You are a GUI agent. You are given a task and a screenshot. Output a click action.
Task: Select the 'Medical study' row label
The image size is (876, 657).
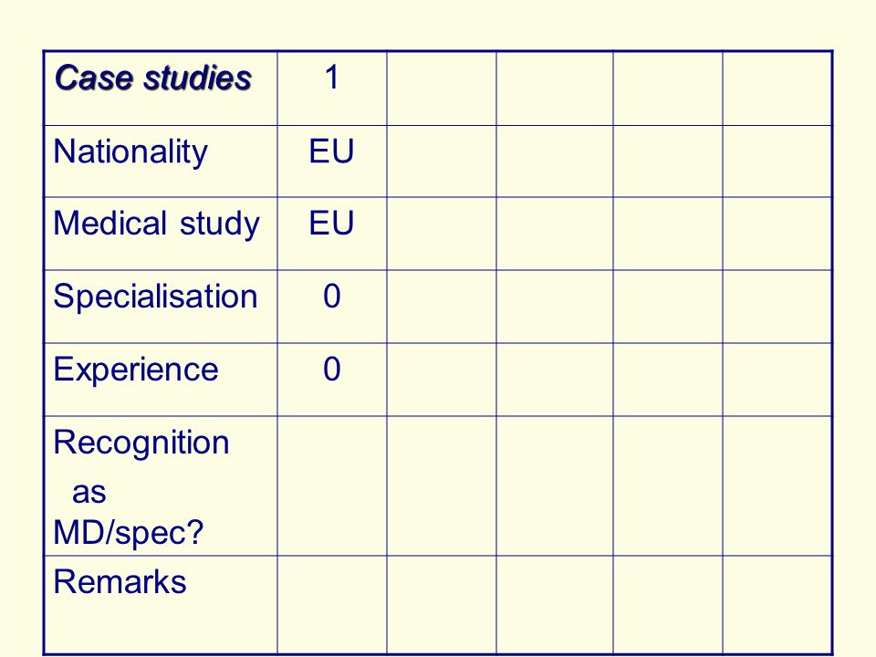(156, 224)
